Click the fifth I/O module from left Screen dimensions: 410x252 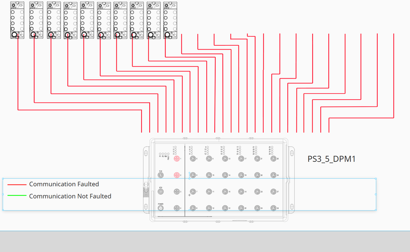(87, 19)
